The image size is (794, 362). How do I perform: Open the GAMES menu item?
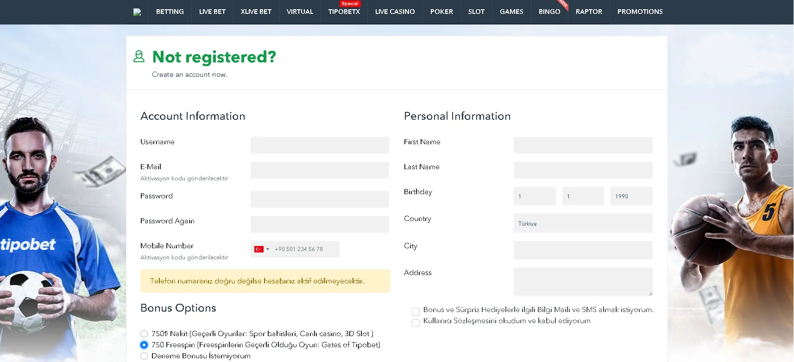511,12
